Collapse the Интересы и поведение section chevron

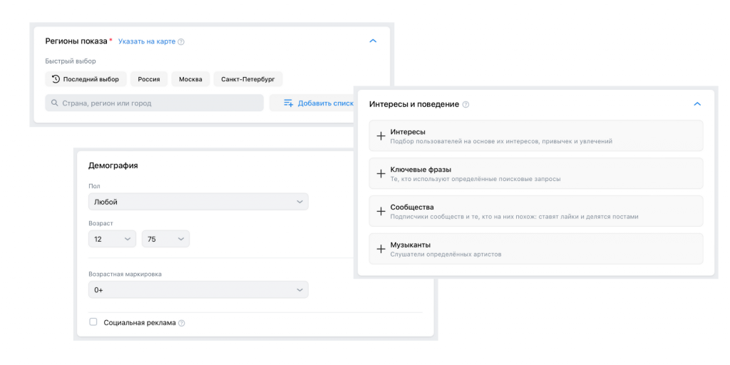697,104
